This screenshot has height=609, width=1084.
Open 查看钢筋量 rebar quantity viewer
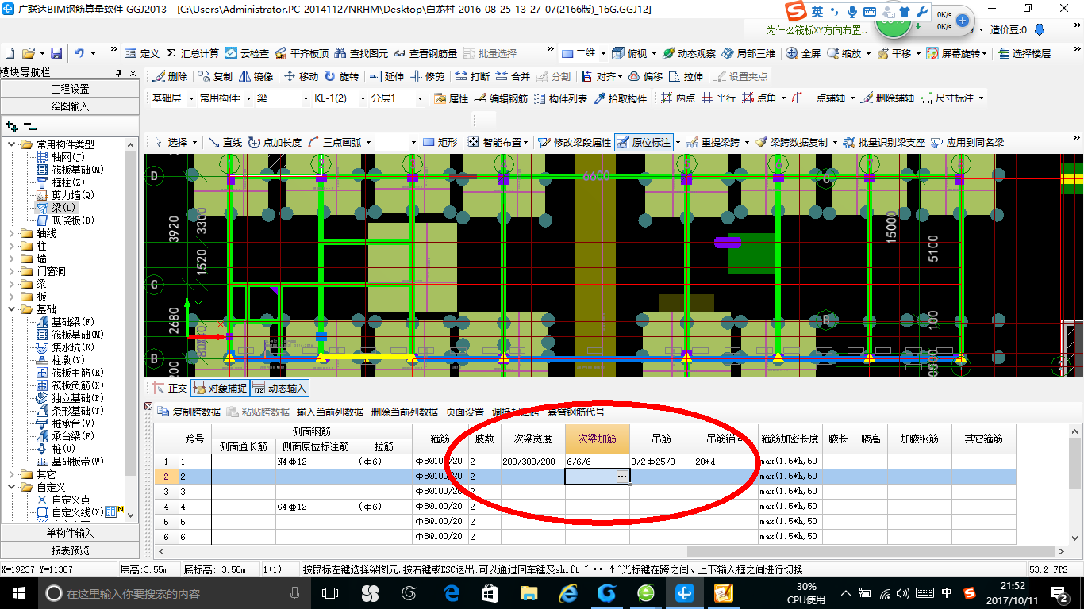[x=426, y=53]
